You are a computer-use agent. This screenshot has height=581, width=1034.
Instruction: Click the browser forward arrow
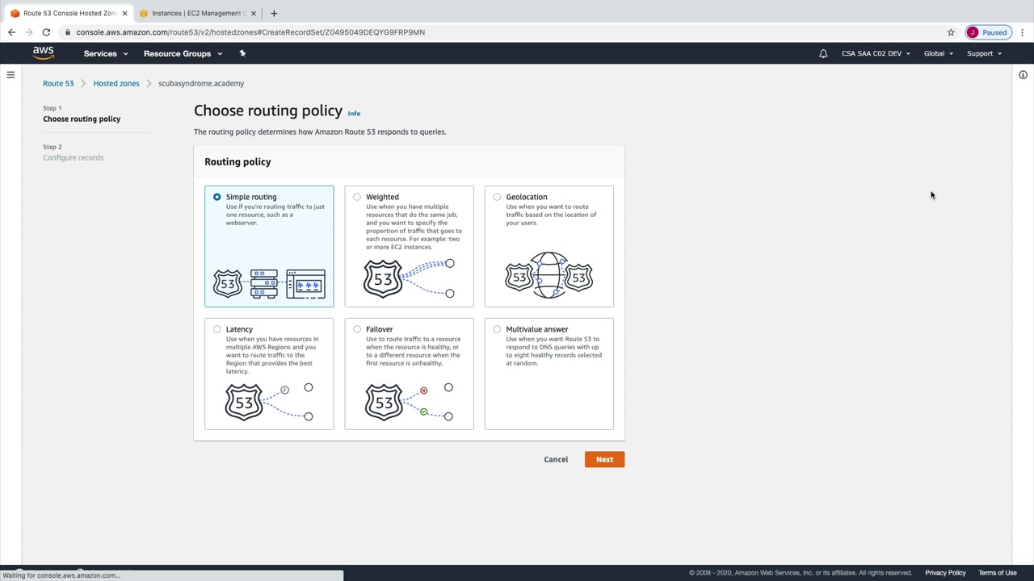[29, 32]
